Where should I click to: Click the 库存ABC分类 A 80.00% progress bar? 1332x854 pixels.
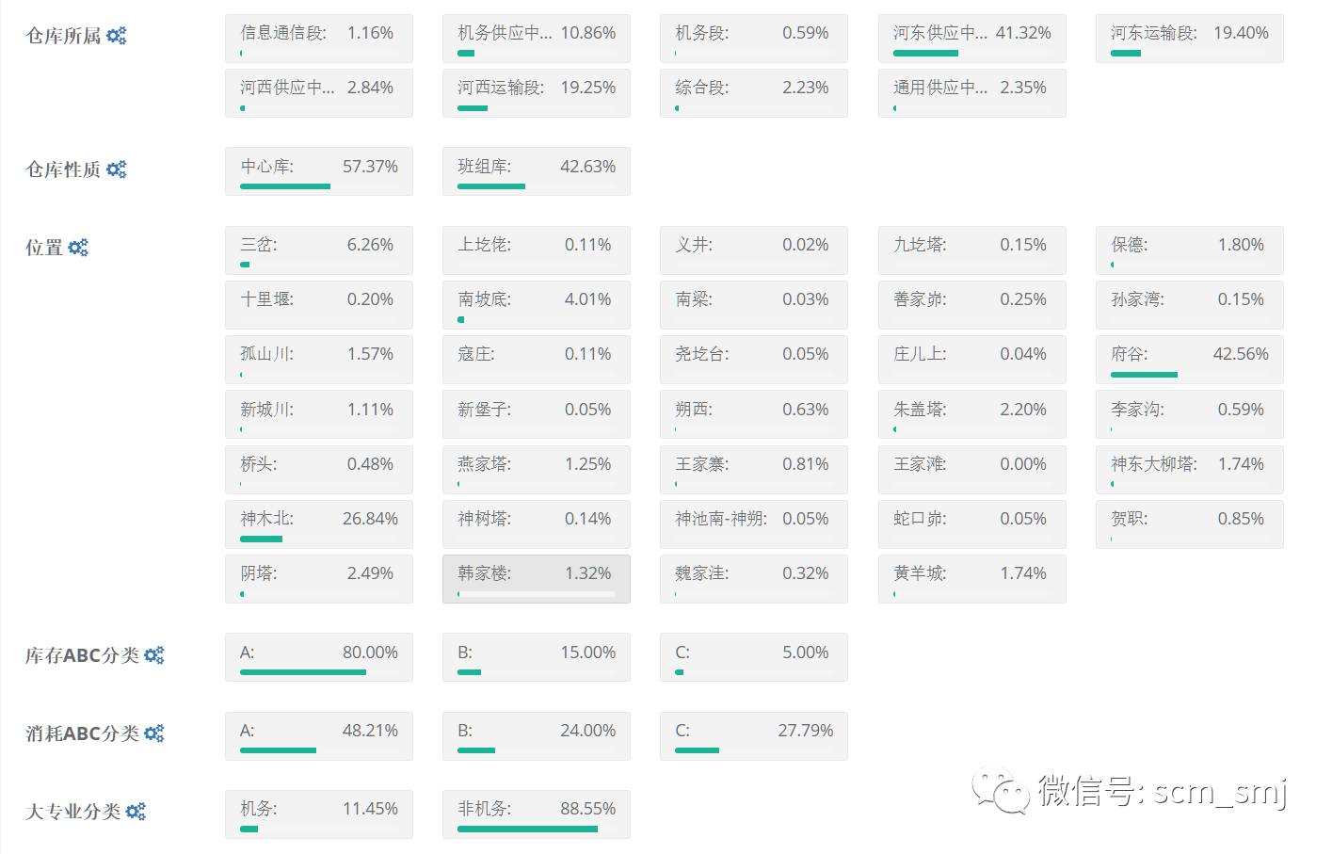click(x=303, y=672)
